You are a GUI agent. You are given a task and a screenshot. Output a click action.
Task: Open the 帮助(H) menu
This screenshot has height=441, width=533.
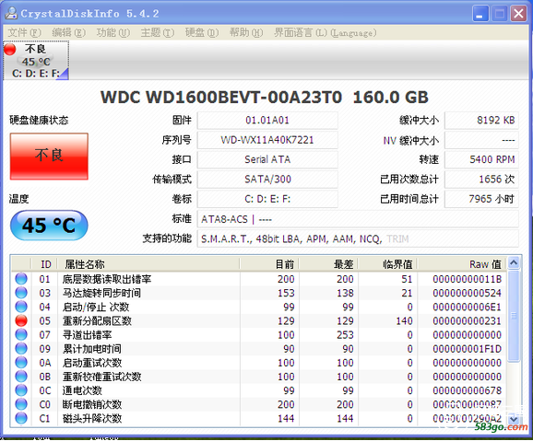point(246,32)
